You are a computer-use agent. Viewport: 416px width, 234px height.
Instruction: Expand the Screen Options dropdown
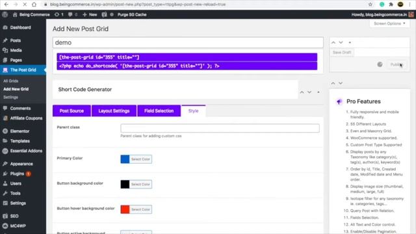click(389, 23)
